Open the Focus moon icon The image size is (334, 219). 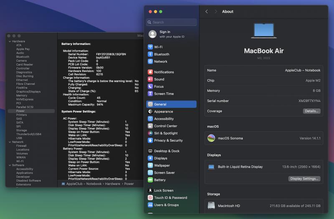click(150, 86)
